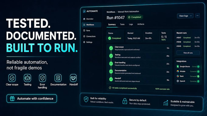Click the Google Sheets integration icon

(x=178, y=66)
